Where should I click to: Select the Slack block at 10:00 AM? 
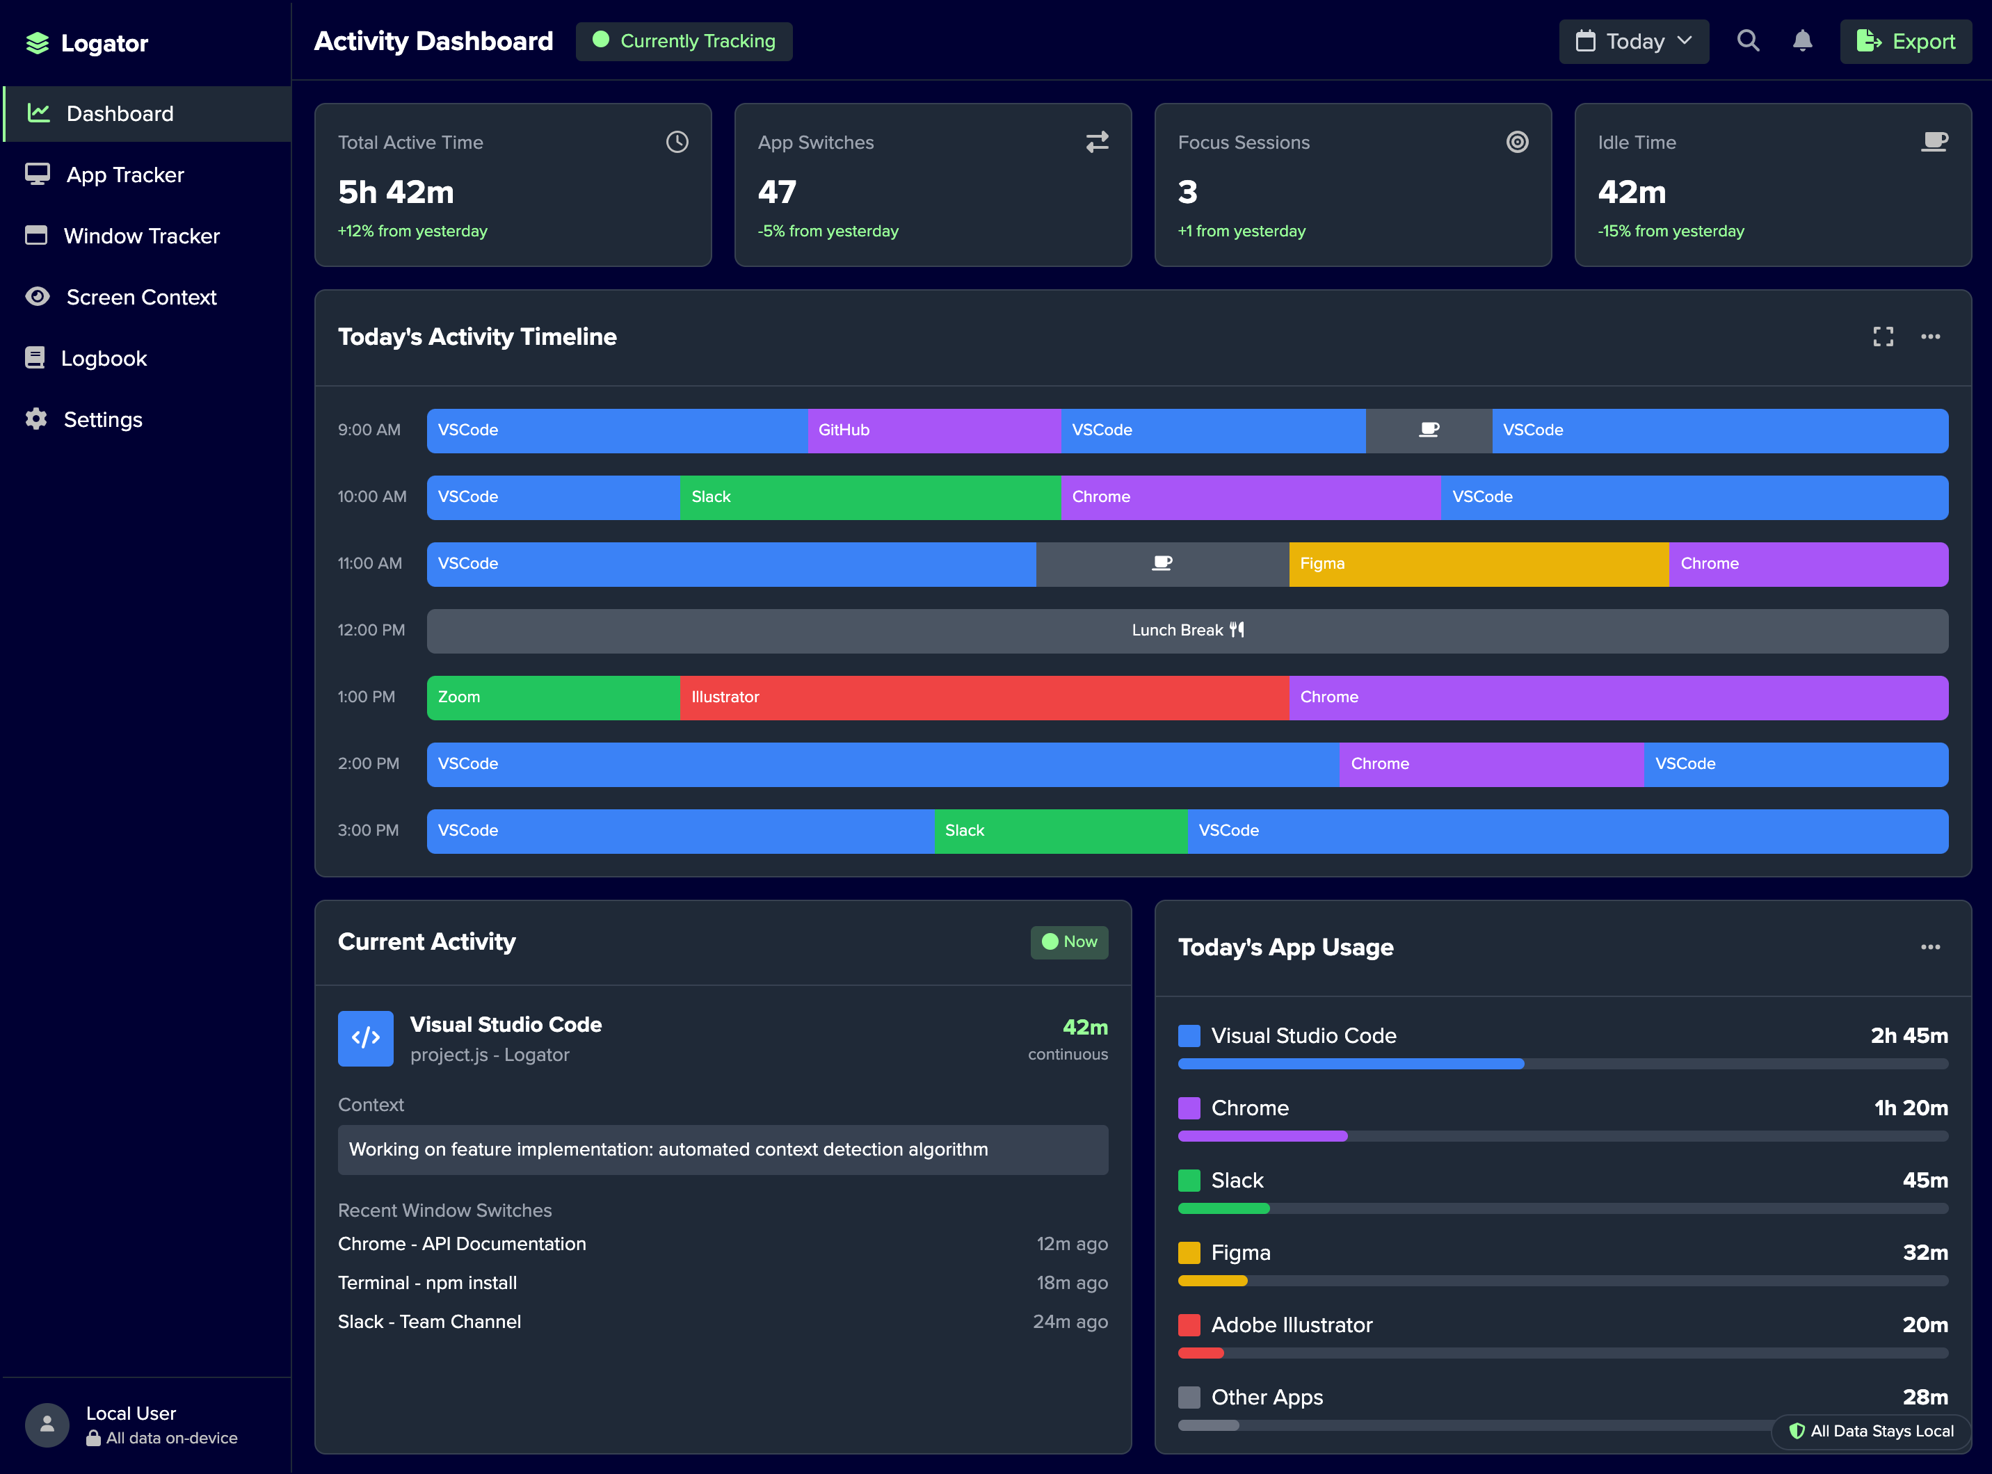pos(870,497)
